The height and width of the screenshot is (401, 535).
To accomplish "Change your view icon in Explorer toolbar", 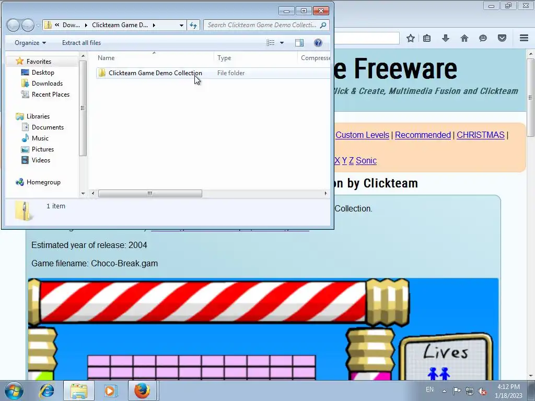I will point(270,43).
